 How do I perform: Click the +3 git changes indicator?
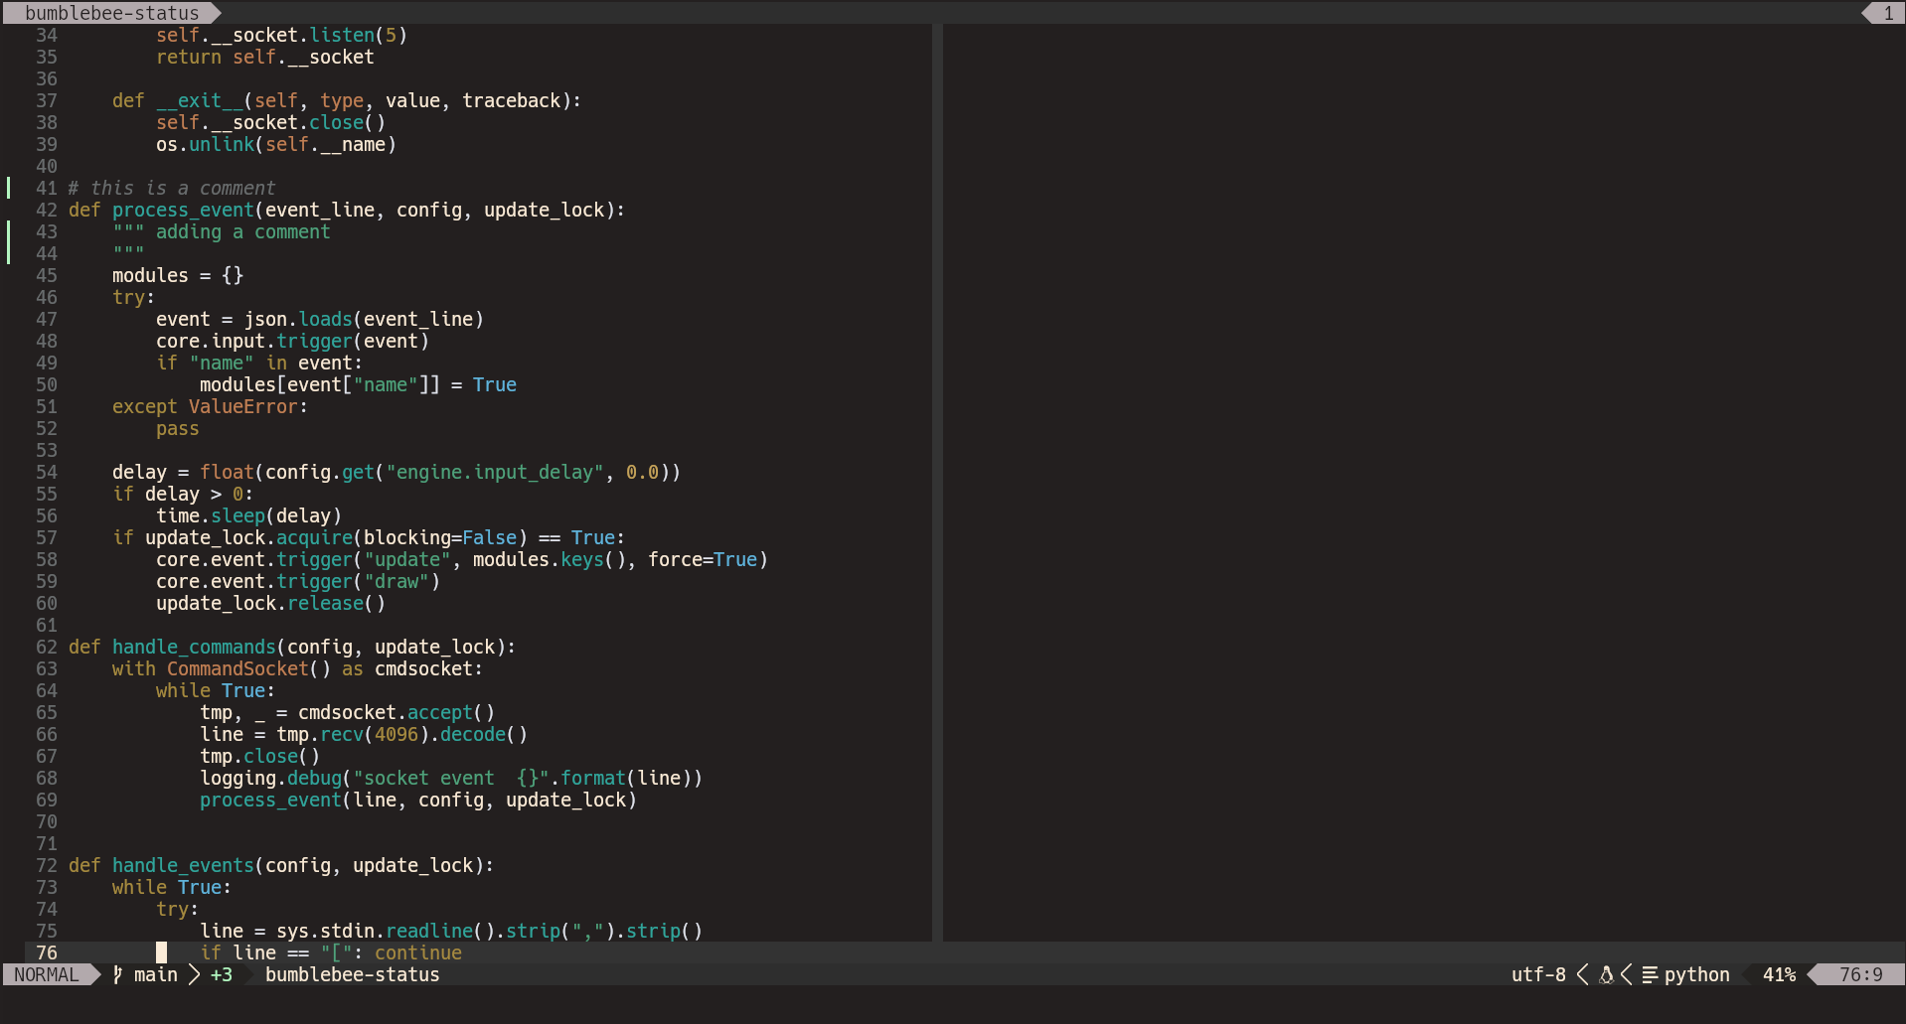(x=221, y=974)
